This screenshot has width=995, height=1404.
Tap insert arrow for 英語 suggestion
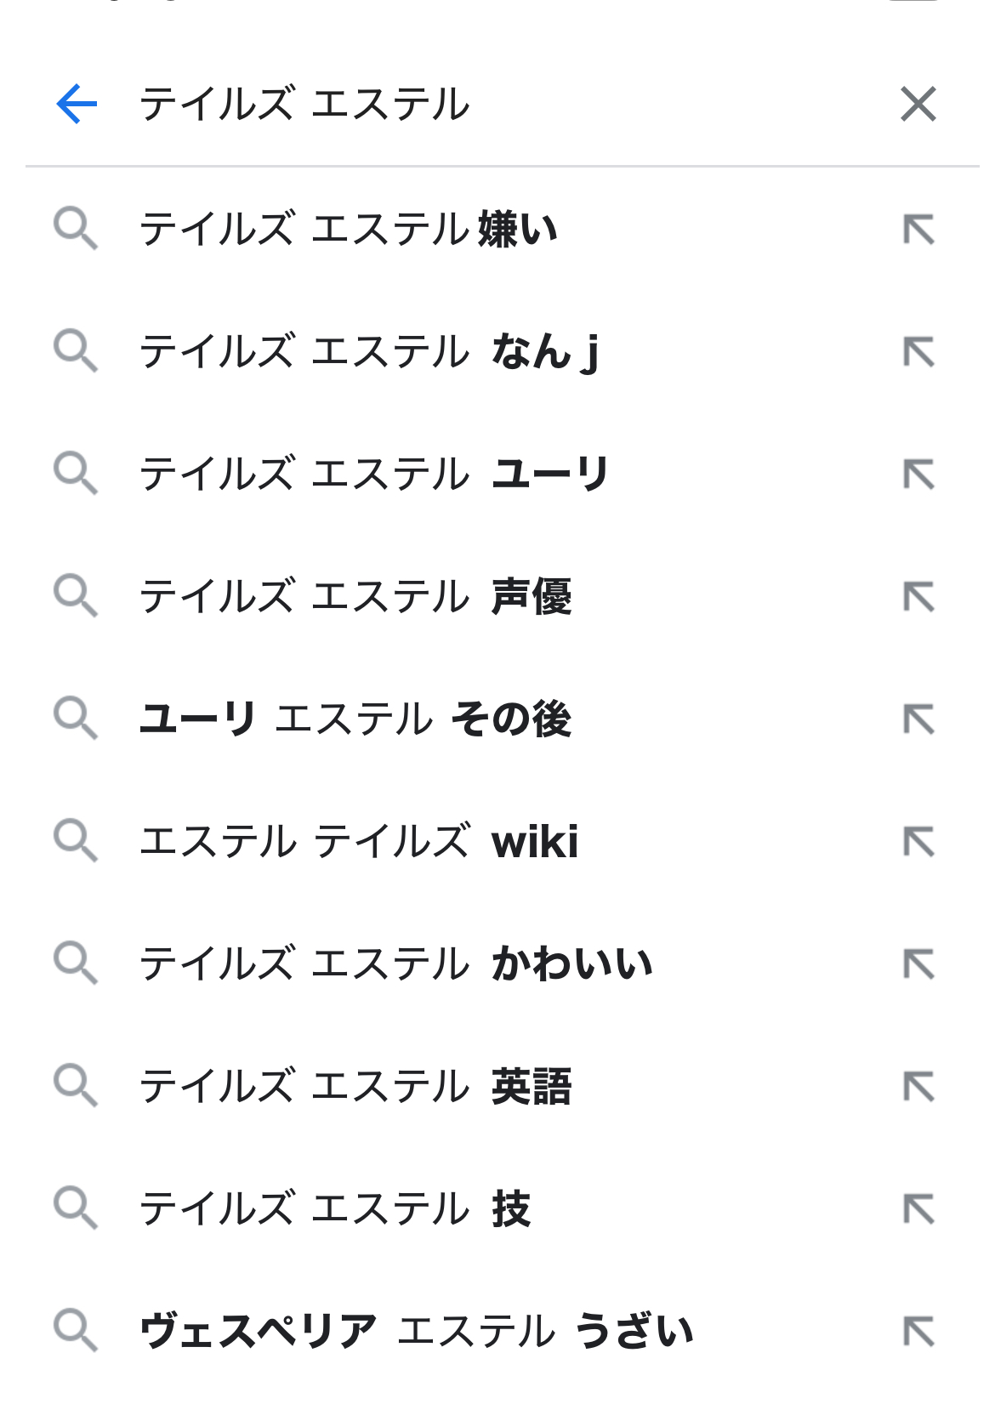(x=918, y=1087)
